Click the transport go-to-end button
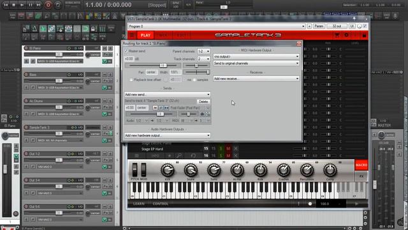Screen dimensions: 408x230 38,4
